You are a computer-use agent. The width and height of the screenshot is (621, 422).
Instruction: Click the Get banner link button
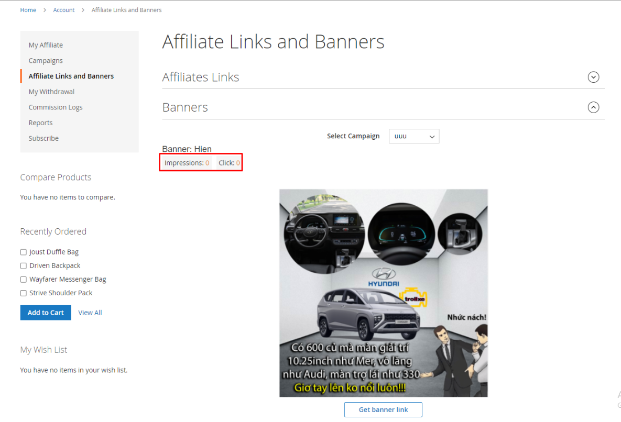coord(383,409)
